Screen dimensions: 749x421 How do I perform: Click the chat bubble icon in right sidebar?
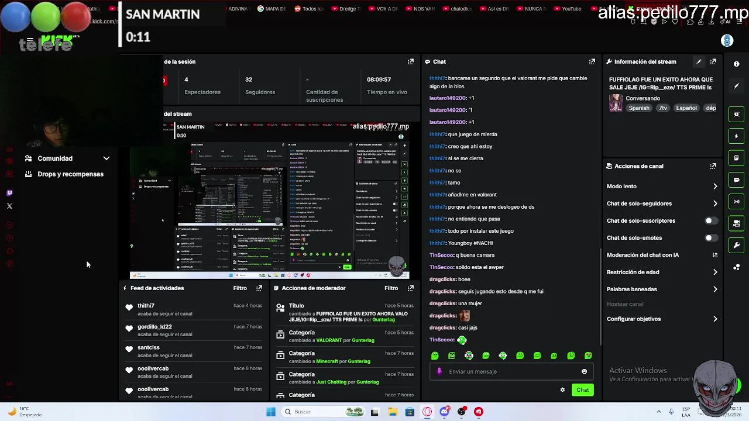[x=737, y=180]
